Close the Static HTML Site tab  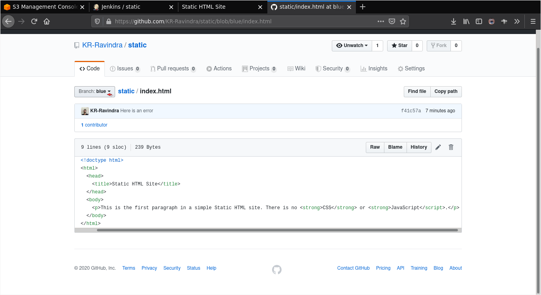260,7
